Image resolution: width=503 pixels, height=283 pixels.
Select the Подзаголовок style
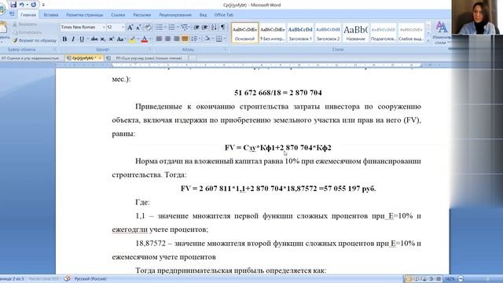click(383, 33)
